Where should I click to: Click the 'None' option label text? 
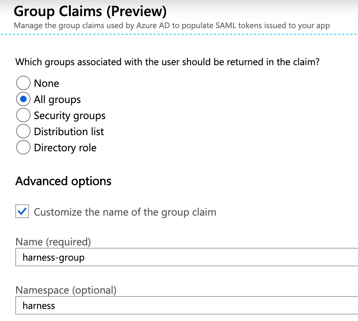pyautogui.click(x=47, y=83)
